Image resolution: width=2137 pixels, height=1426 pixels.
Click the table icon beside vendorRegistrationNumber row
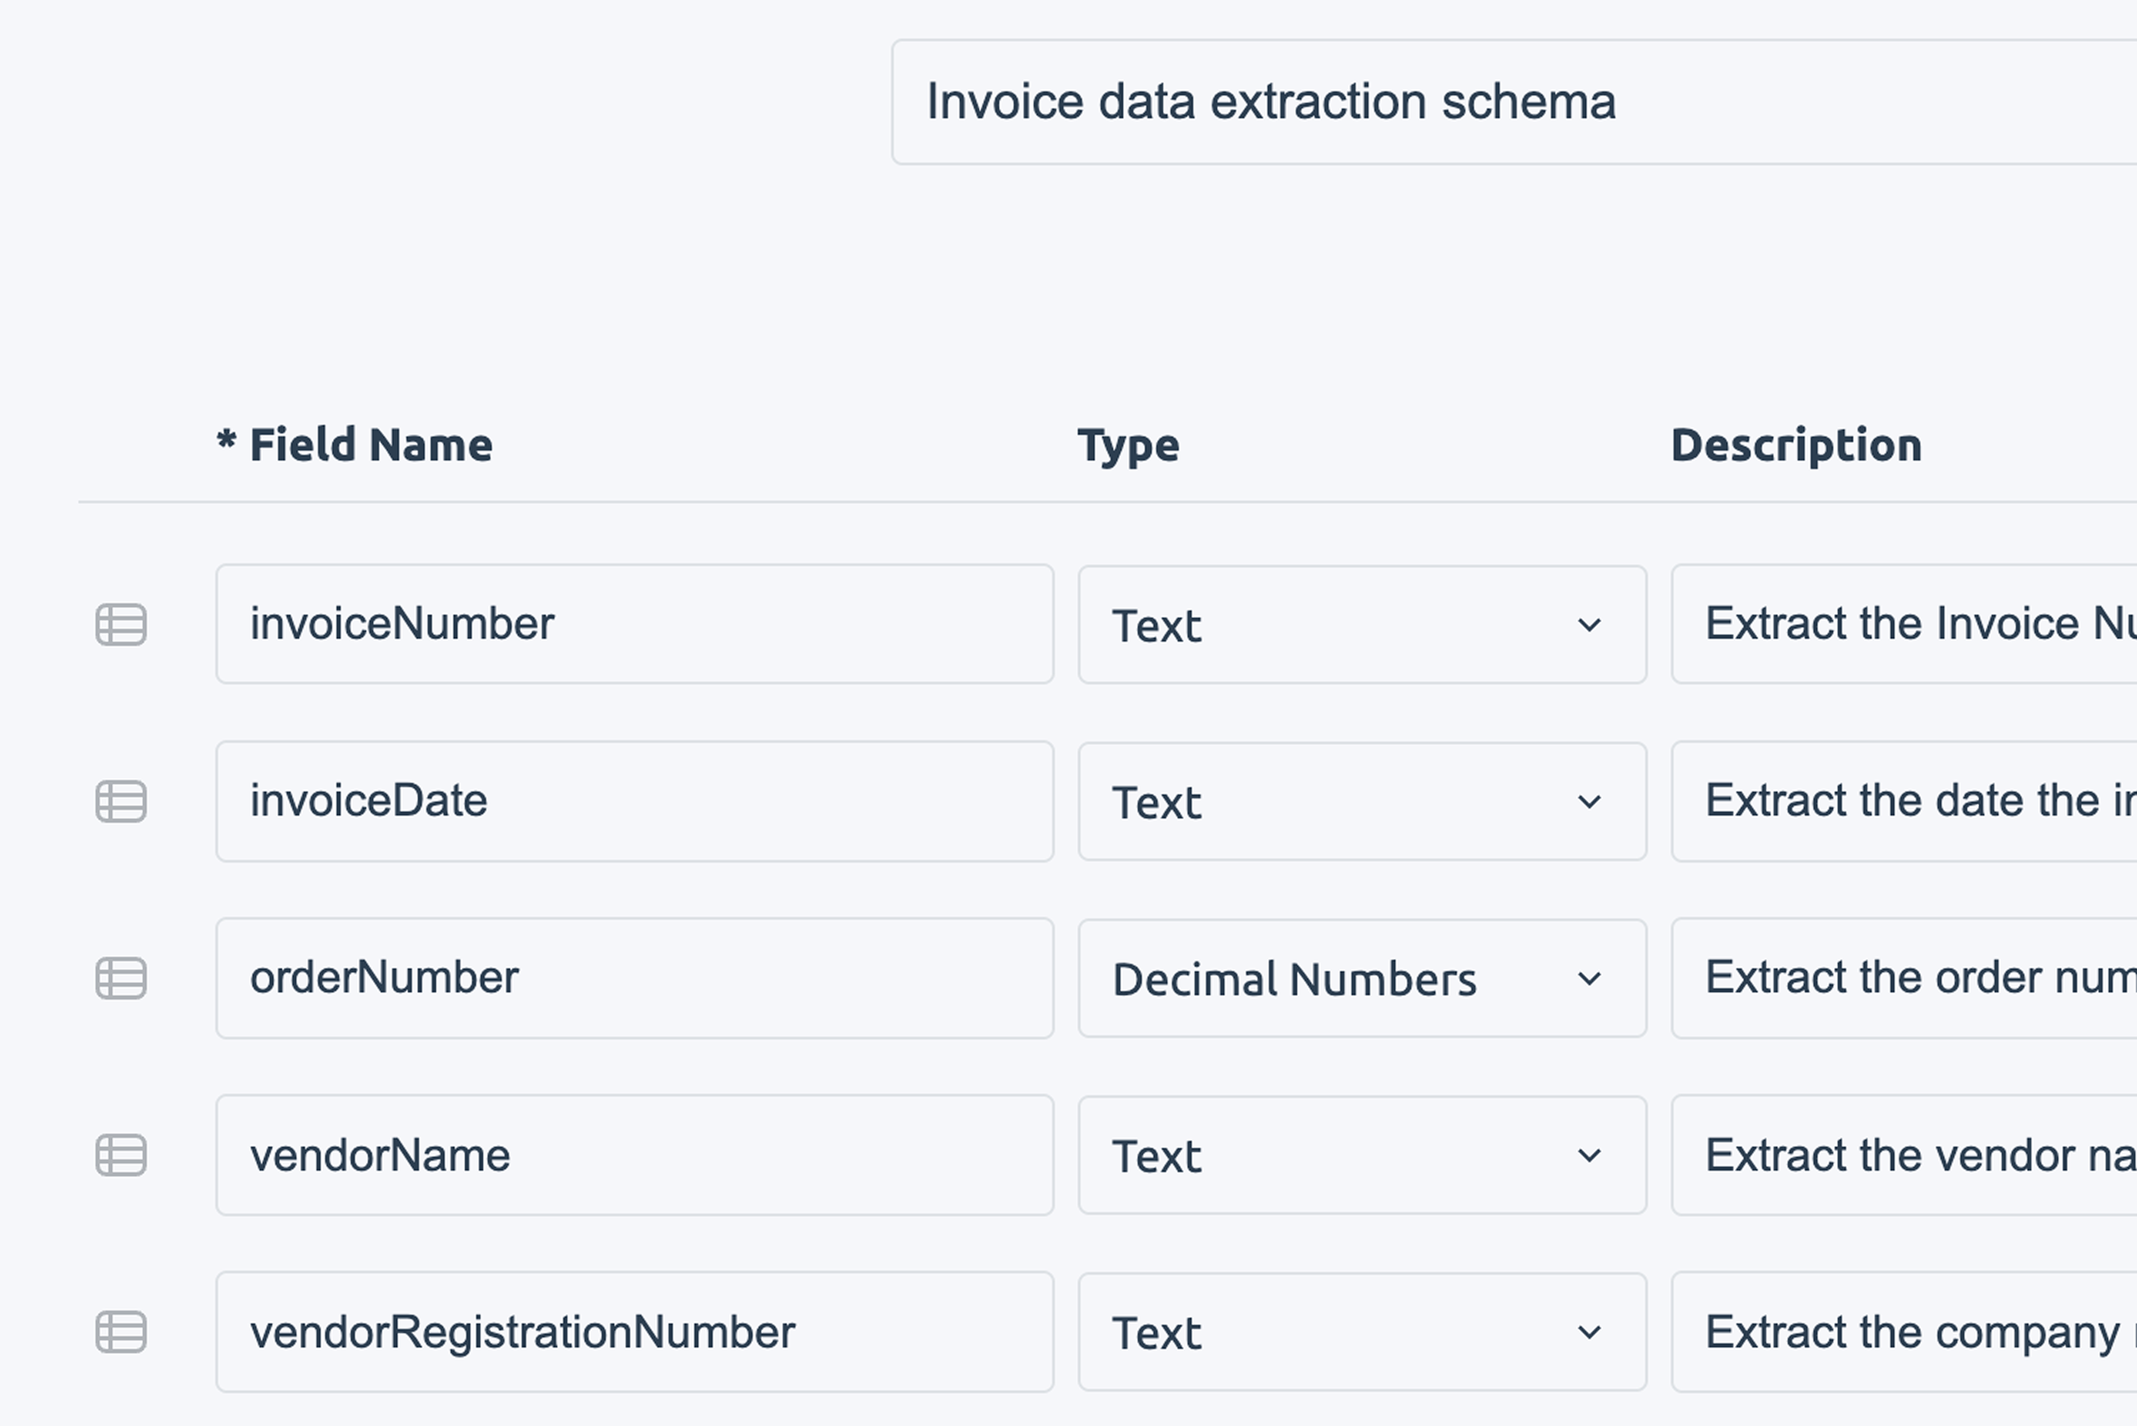pyautogui.click(x=121, y=1333)
